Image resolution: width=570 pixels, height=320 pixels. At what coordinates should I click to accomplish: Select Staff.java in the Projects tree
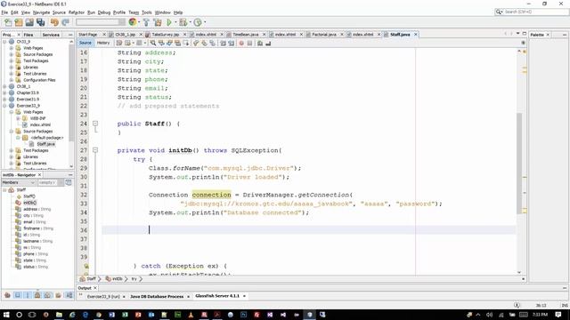(45, 144)
